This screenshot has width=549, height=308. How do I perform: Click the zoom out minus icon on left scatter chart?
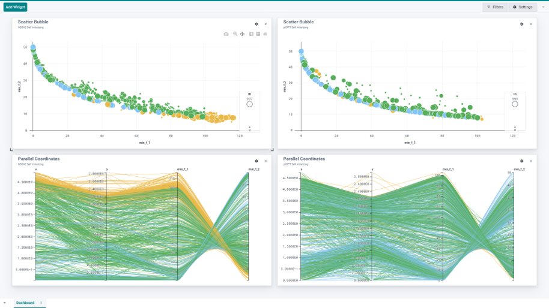(258, 34)
